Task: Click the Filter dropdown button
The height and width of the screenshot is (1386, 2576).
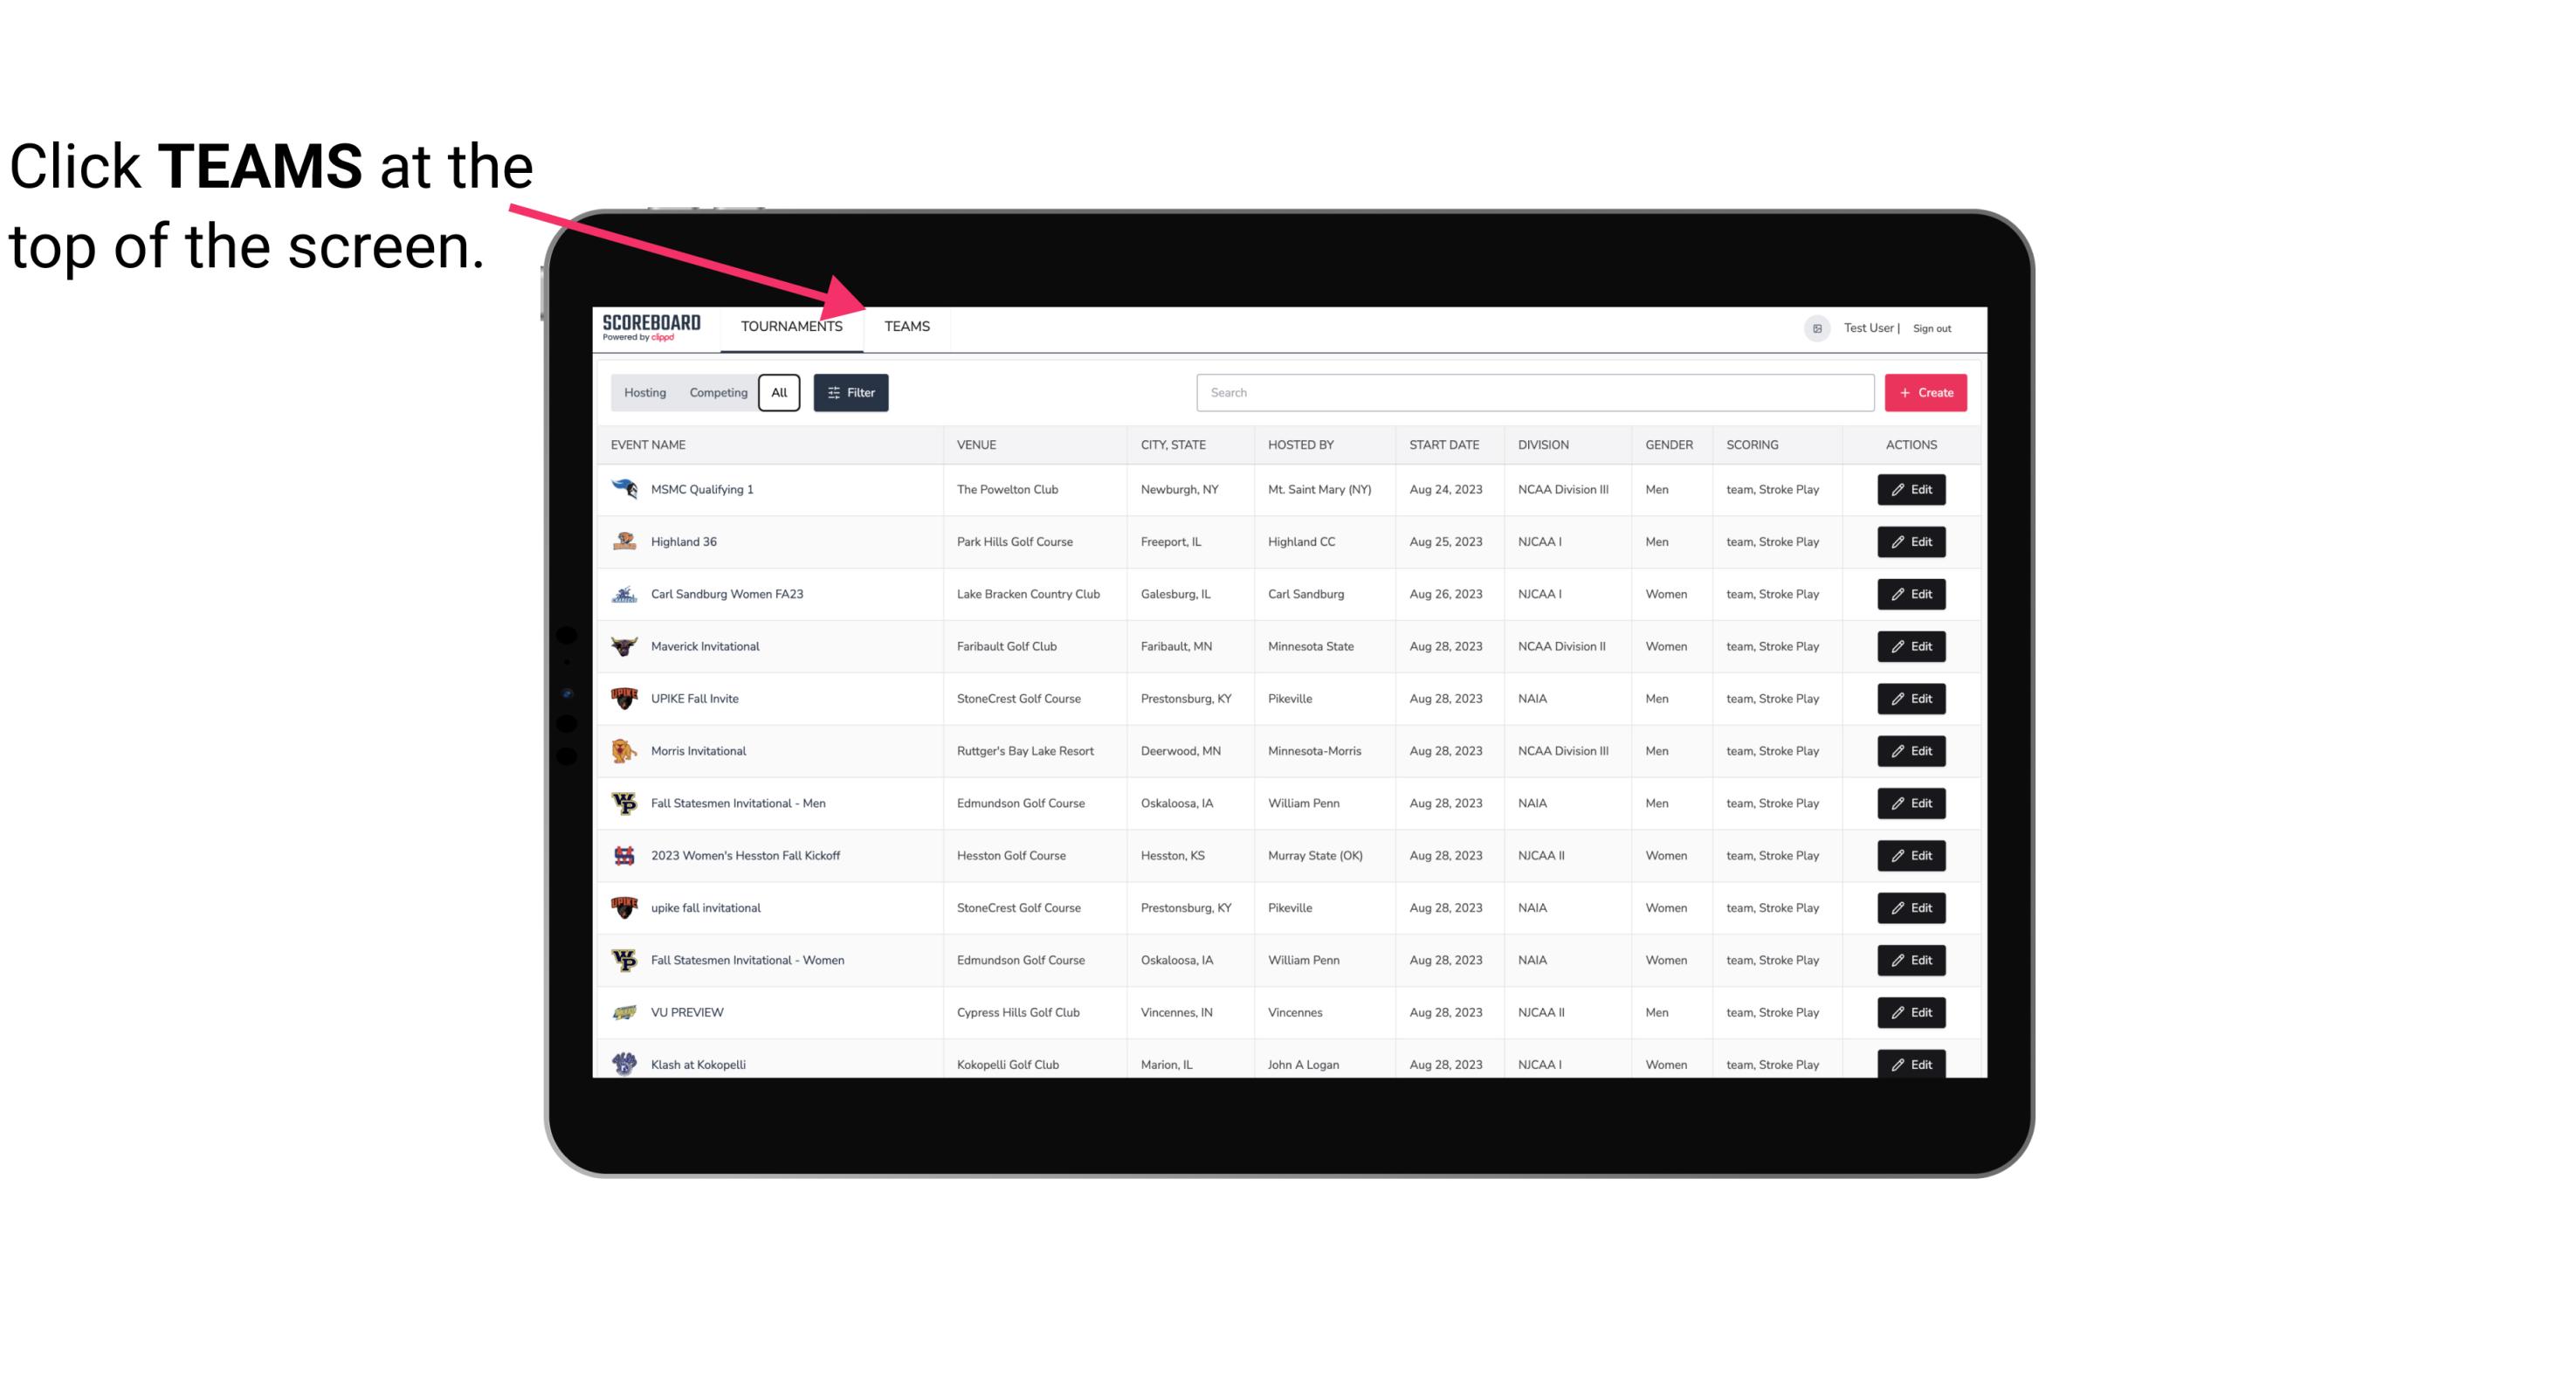Action: click(x=850, y=393)
